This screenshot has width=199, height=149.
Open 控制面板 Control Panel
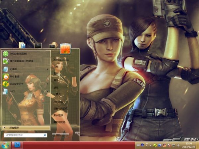click(58, 102)
